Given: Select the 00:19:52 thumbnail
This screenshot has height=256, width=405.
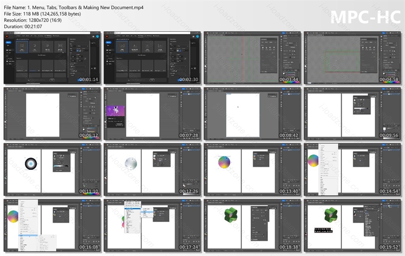Looking at the screenshot, I should (x=352, y=225).
